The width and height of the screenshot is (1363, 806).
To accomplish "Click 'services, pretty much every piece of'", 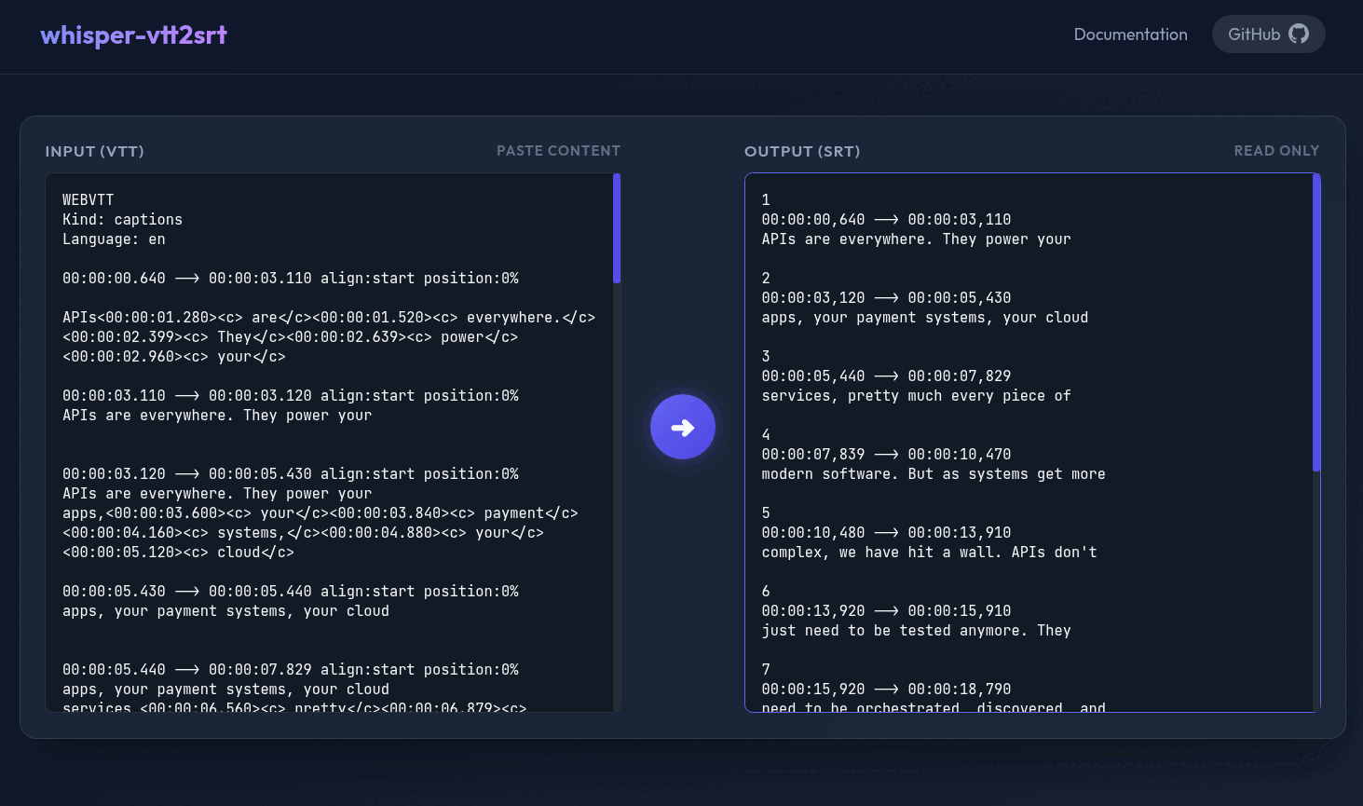I will (916, 396).
